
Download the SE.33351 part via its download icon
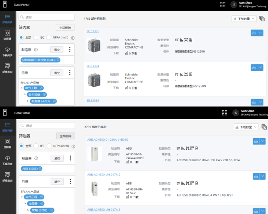click(253, 33)
